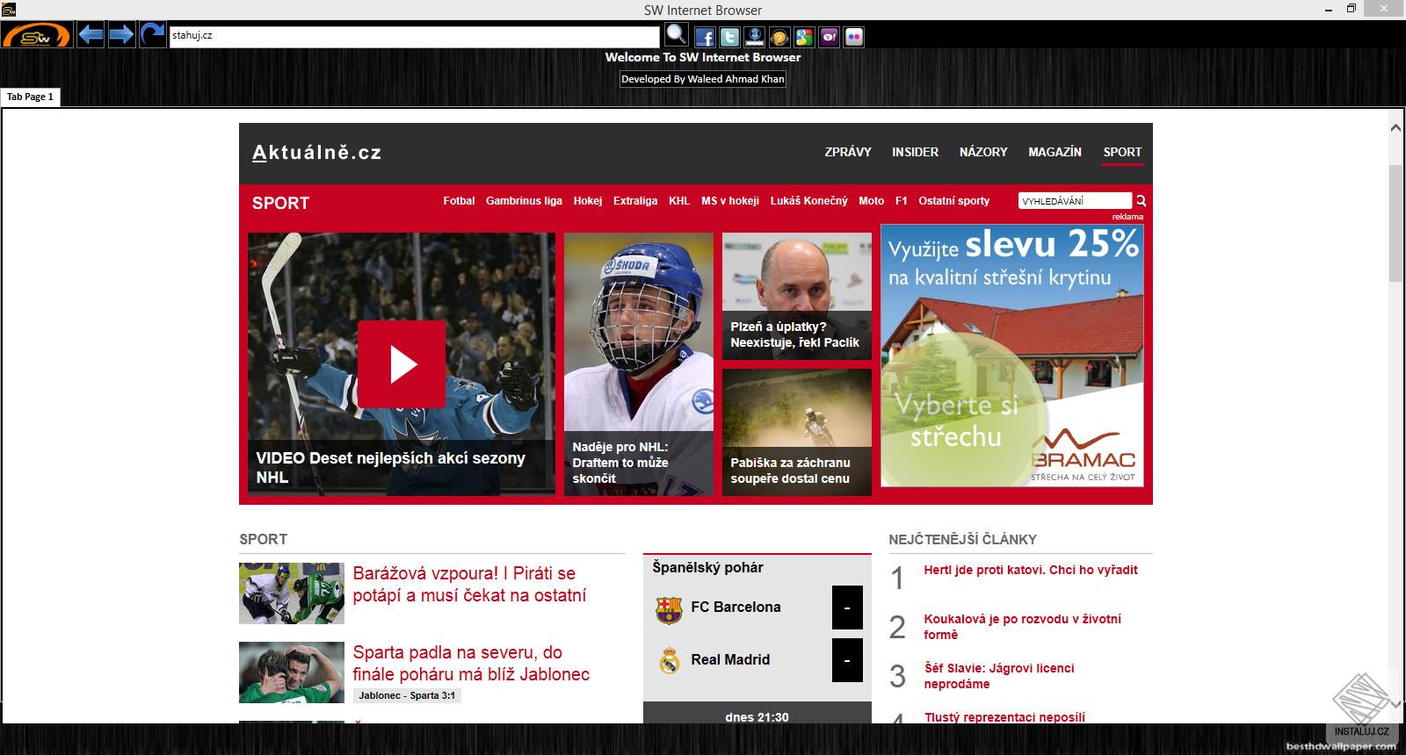
Task: Open 'Koukalová je po rozvodu' article
Action: (x=1022, y=627)
